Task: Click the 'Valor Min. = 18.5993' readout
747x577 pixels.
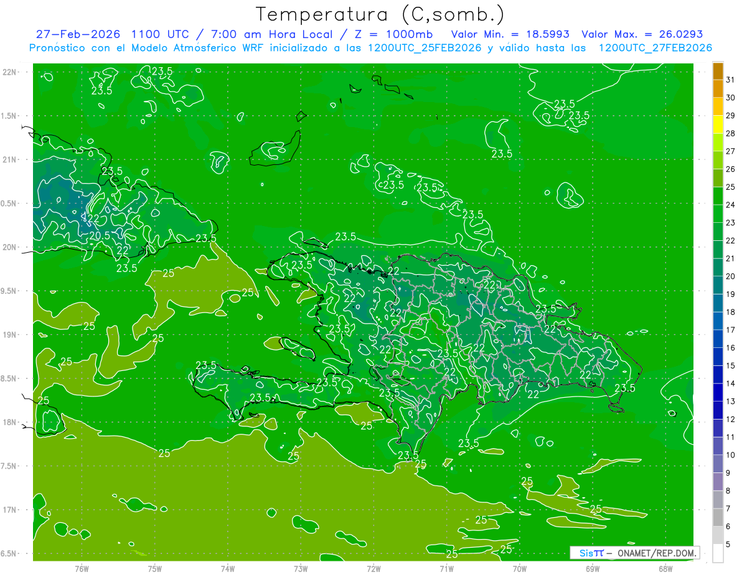Action: [510, 34]
